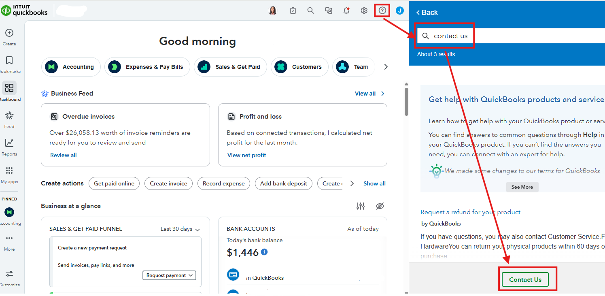The width and height of the screenshot is (605, 296).
Task: Open Reports in the left sidebar
Action: click(x=9, y=143)
